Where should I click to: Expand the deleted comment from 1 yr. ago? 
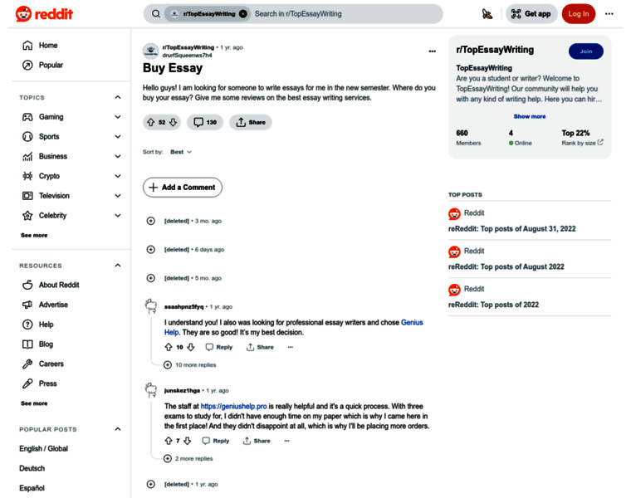pyautogui.click(x=151, y=484)
